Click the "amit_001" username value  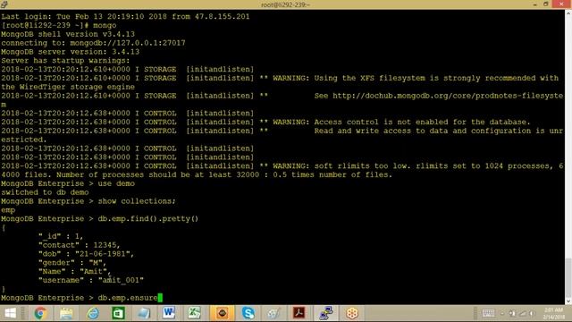pos(121,280)
